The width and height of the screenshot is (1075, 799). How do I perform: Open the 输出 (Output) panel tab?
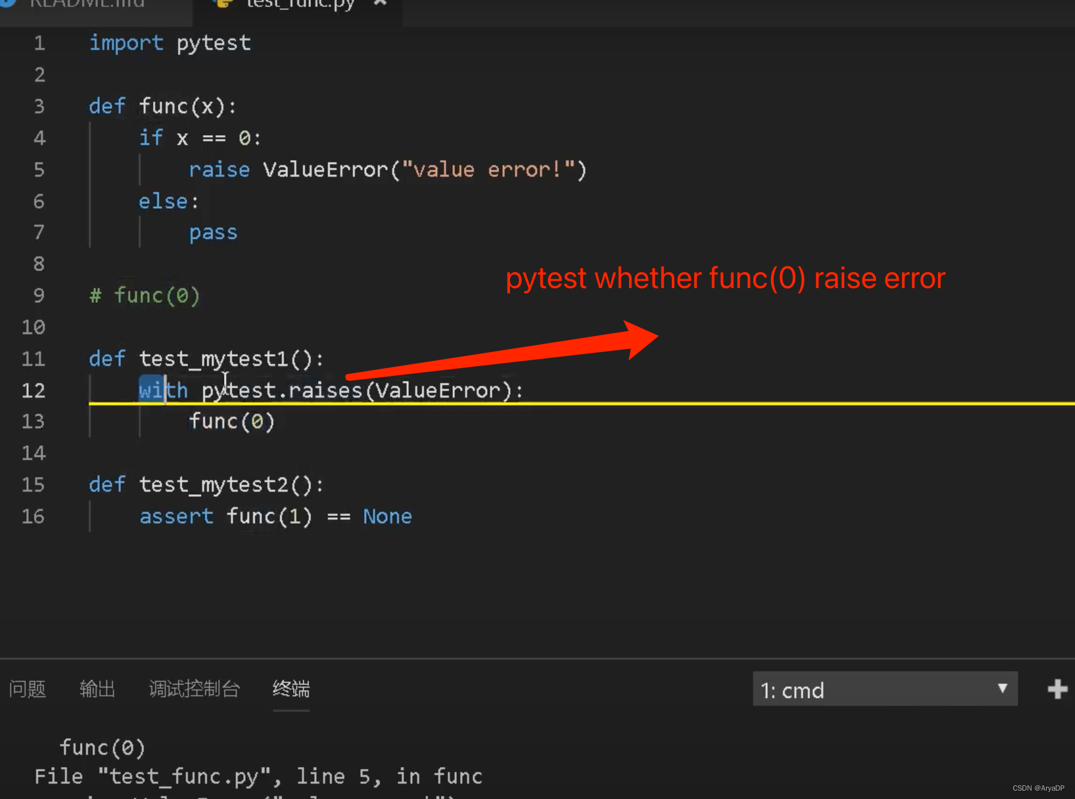[x=97, y=689]
